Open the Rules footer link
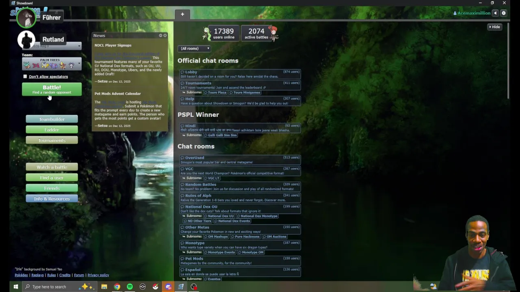 point(51,275)
